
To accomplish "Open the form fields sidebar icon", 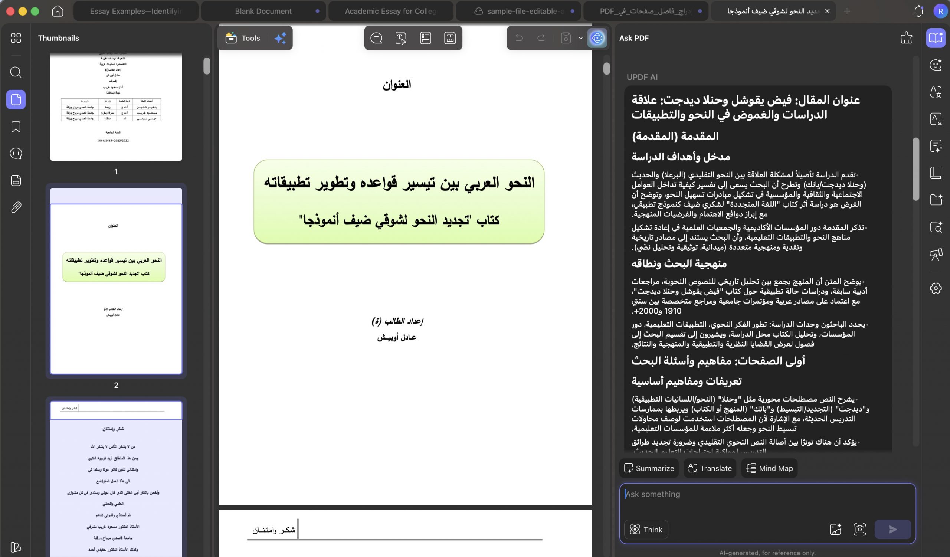I will tap(16, 180).
